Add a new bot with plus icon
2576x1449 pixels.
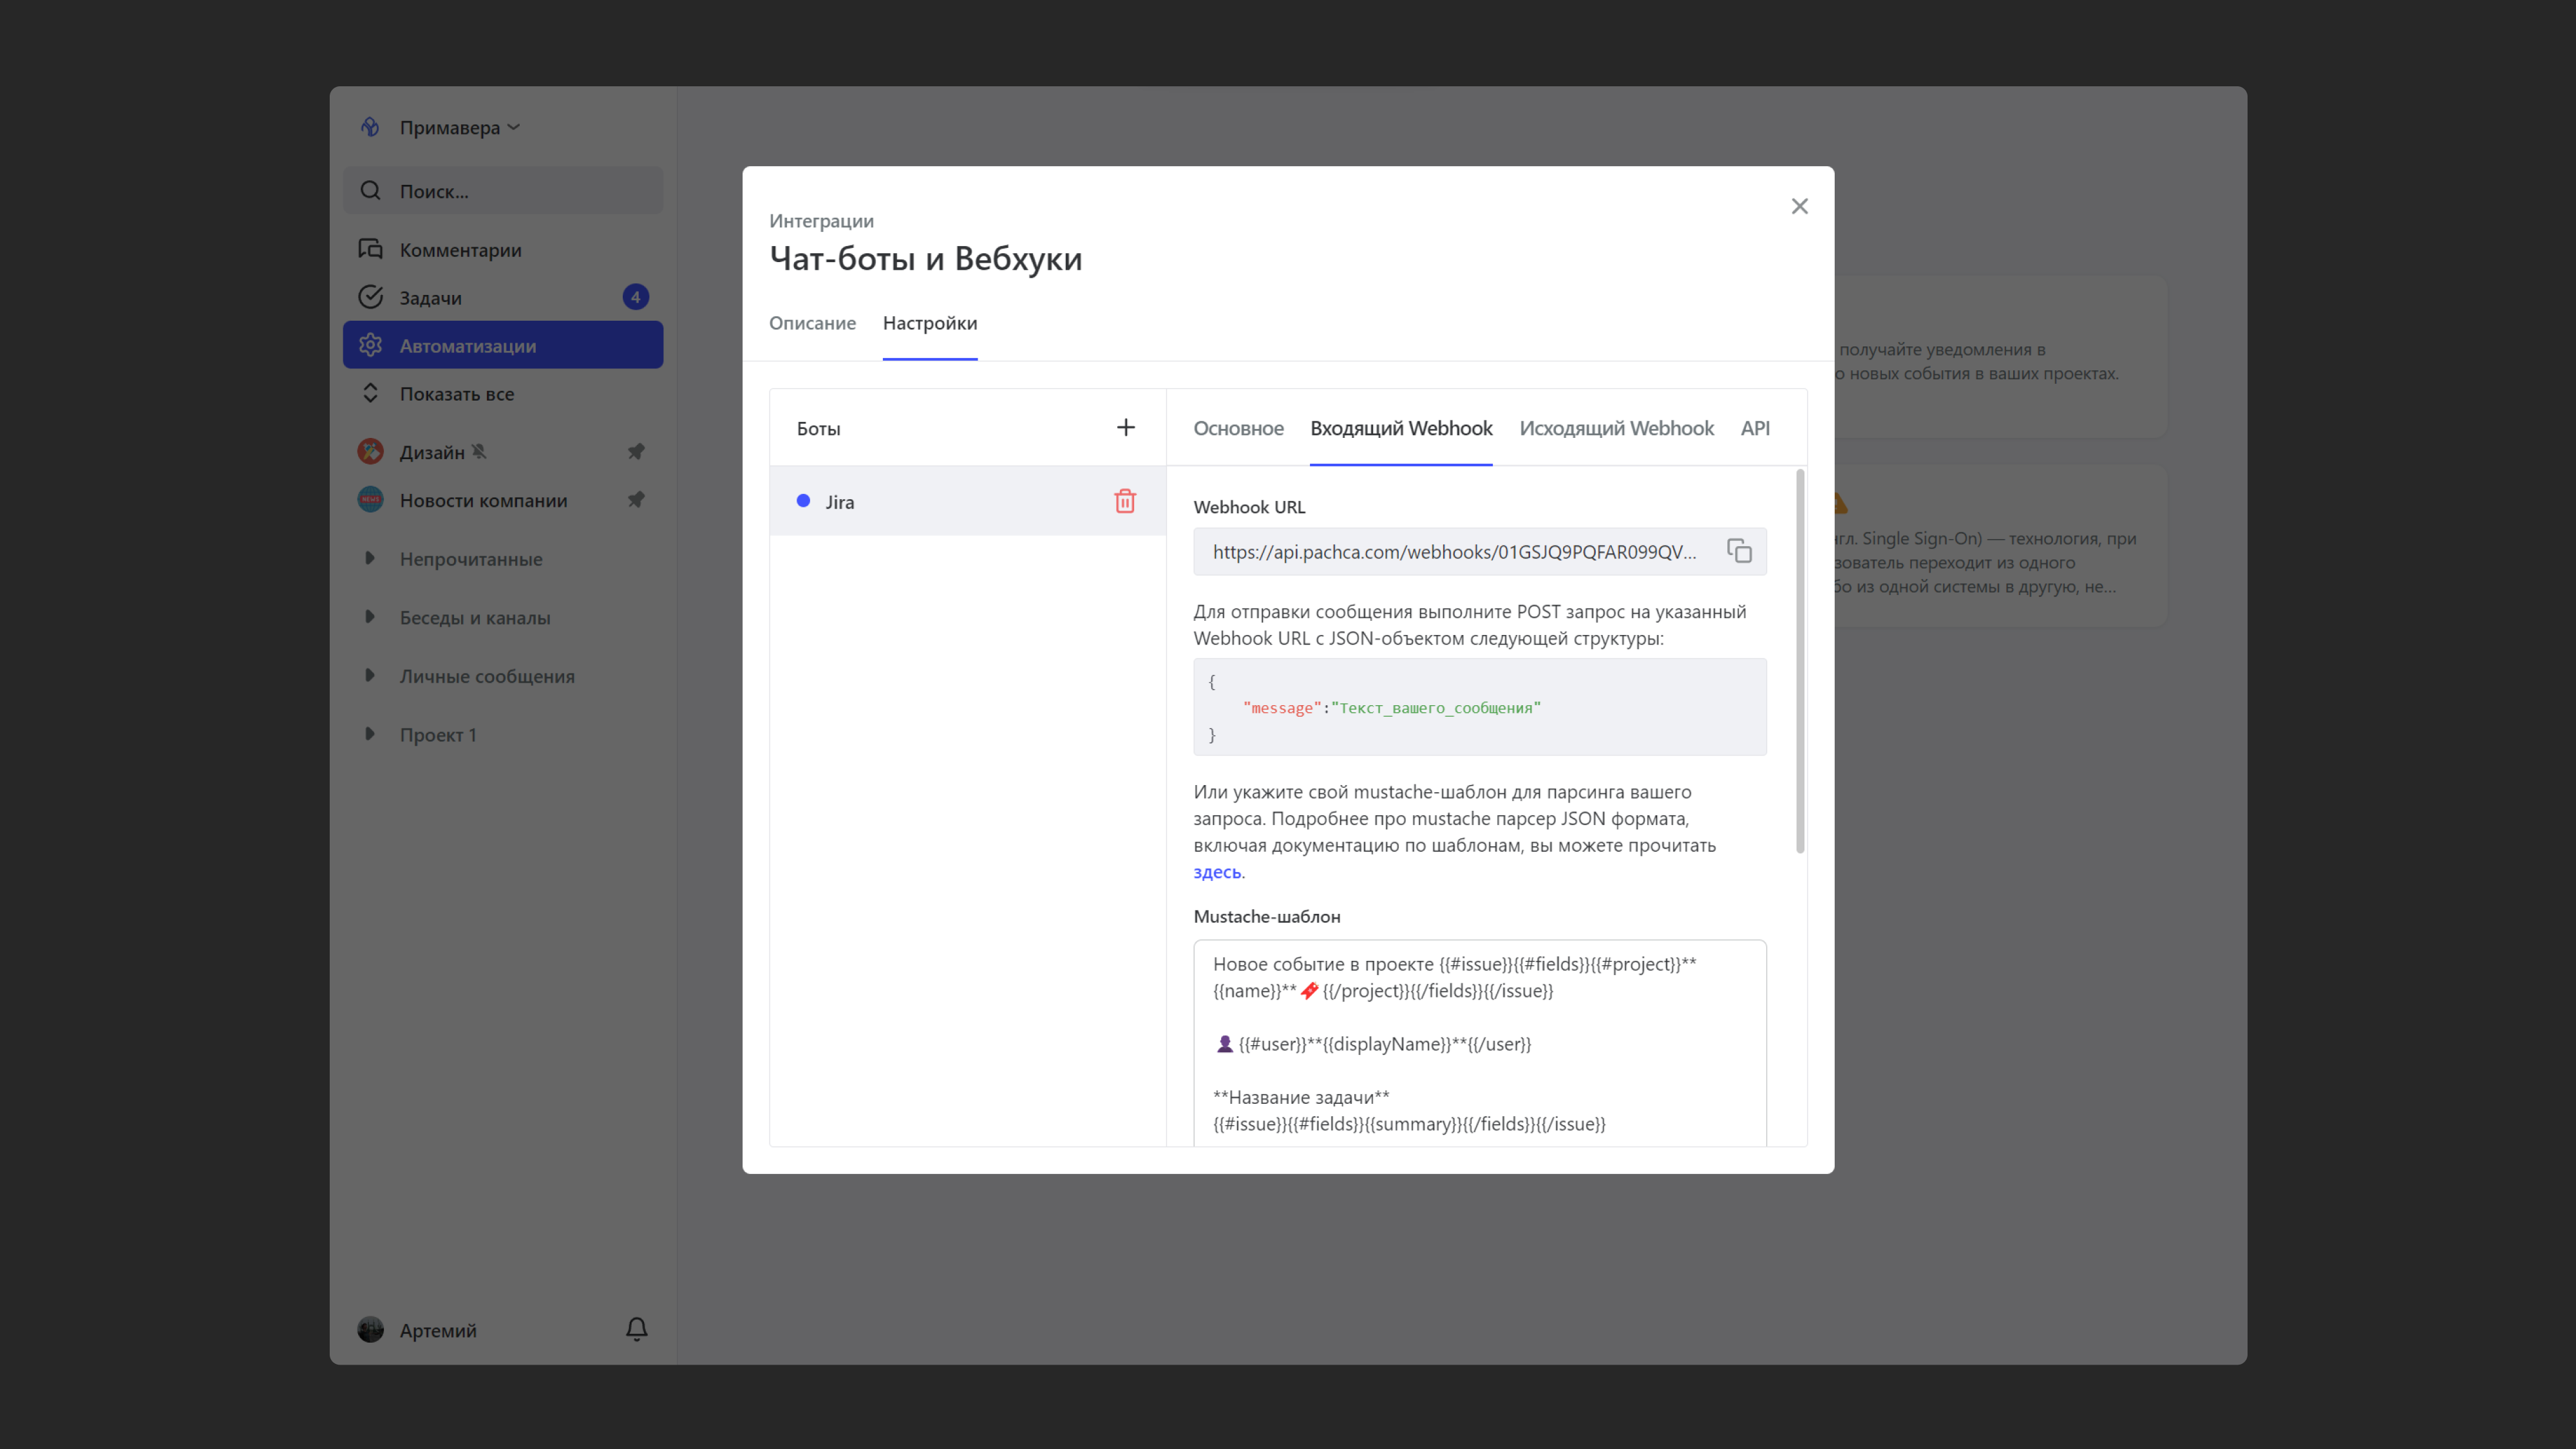(1125, 428)
